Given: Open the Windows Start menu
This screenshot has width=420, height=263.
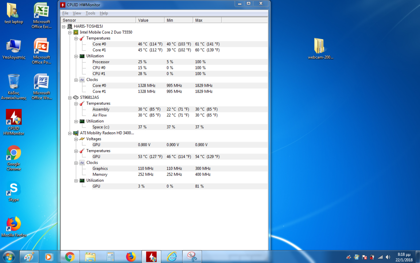Looking at the screenshot, I should (x=9, y=256).
